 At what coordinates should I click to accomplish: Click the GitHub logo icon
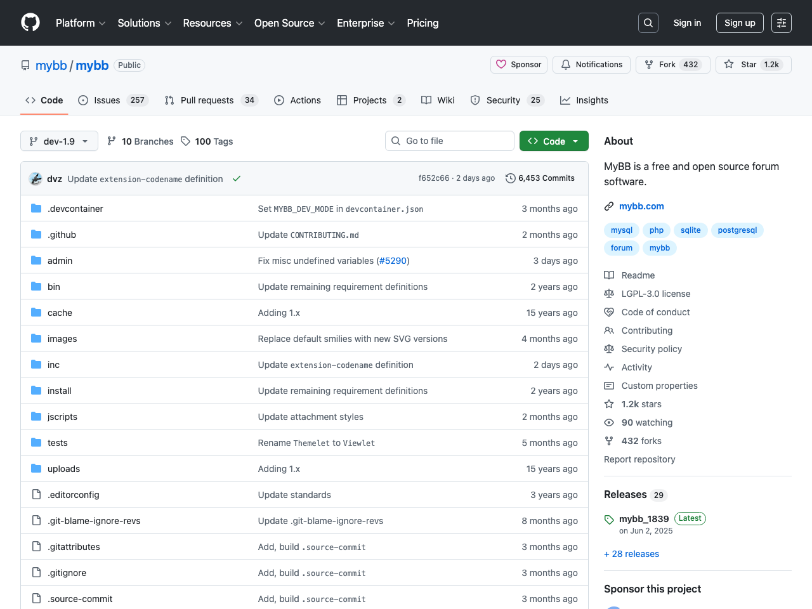[x=30, y=23]
